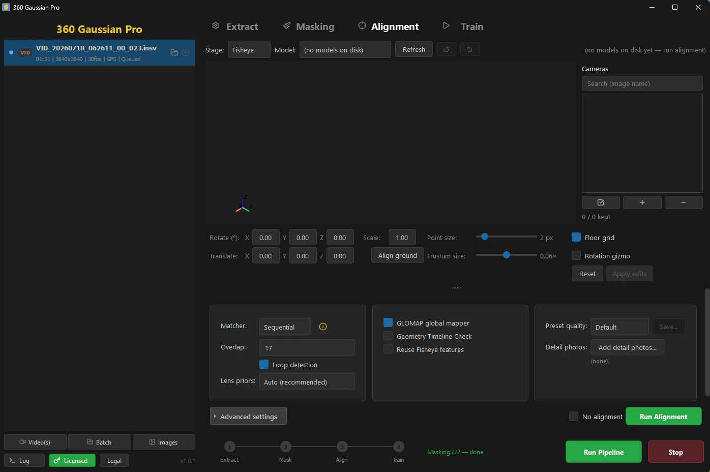Open folder icon for VID_20260718 video

click(x=174, y=52)
